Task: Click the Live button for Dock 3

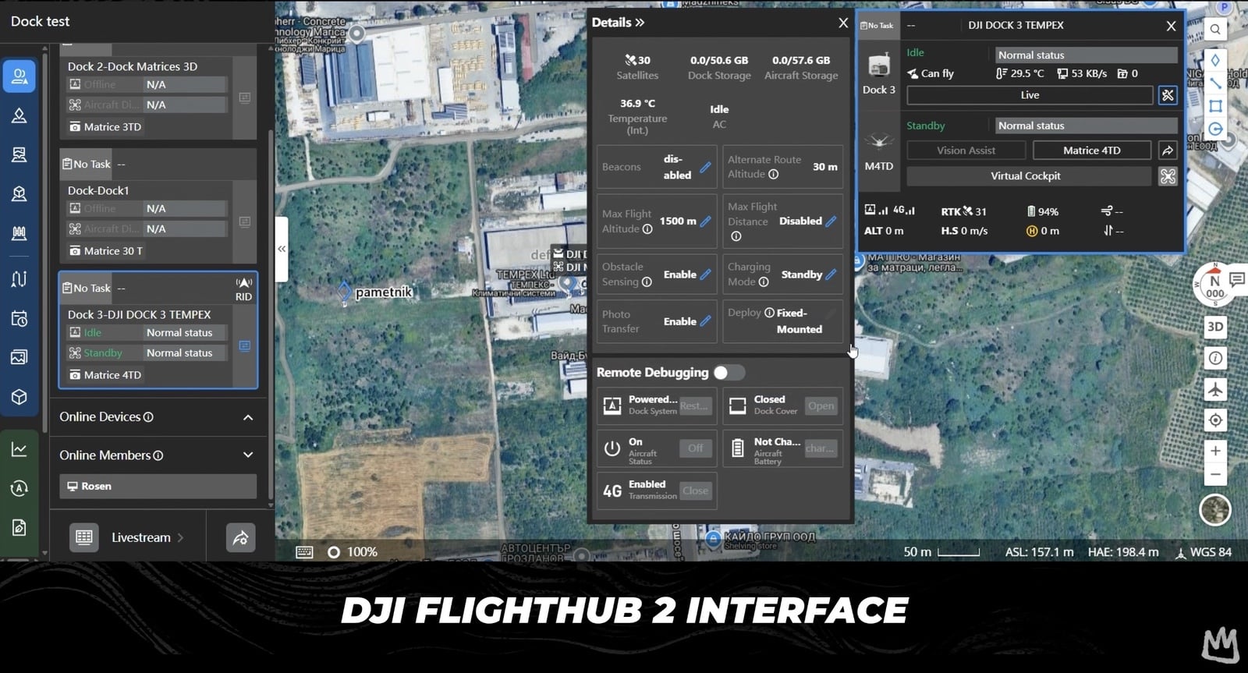Action: (1030, 95)
